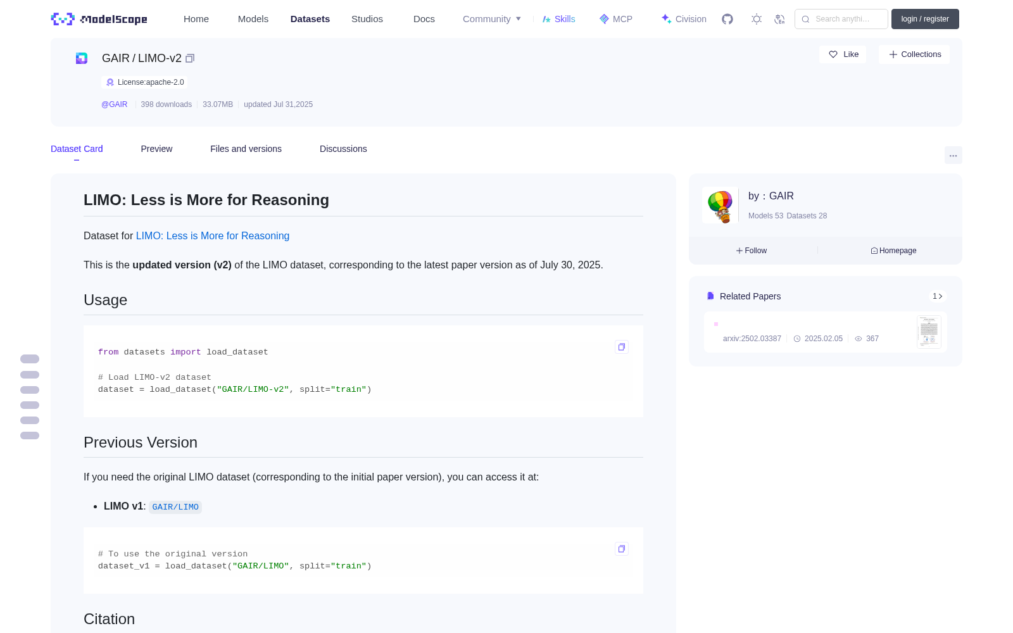Expand Related Papers count arrow
1013x633 pixels.
938,296
